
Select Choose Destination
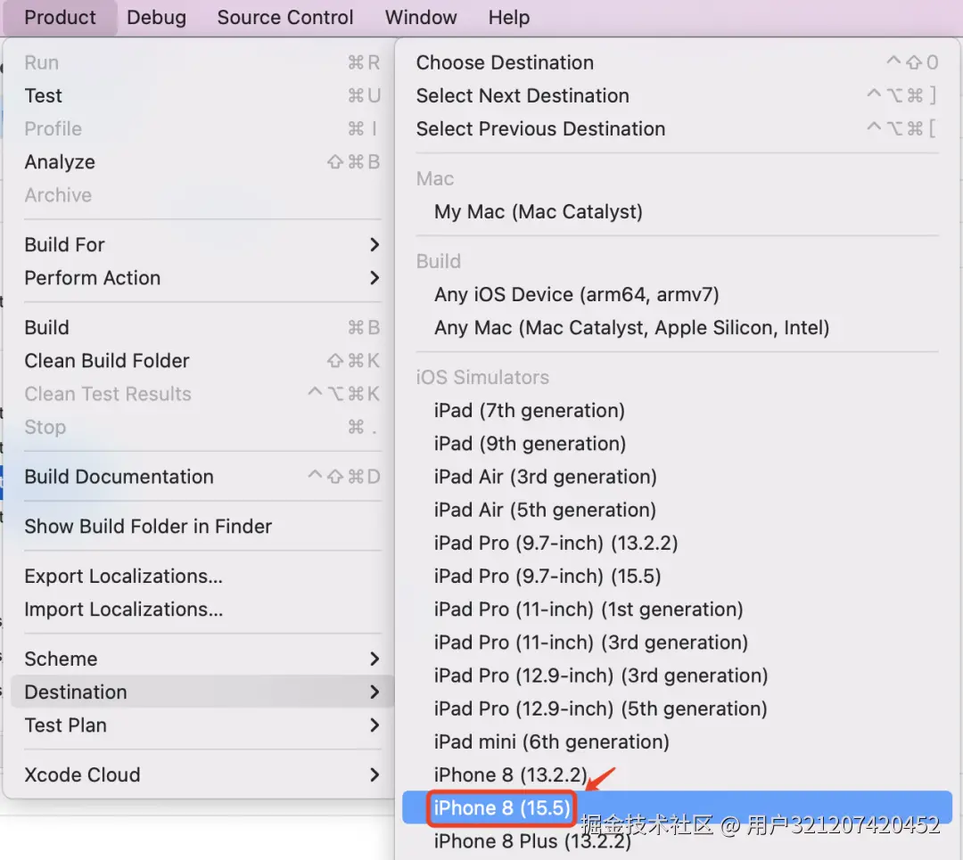tap(677, 62)
